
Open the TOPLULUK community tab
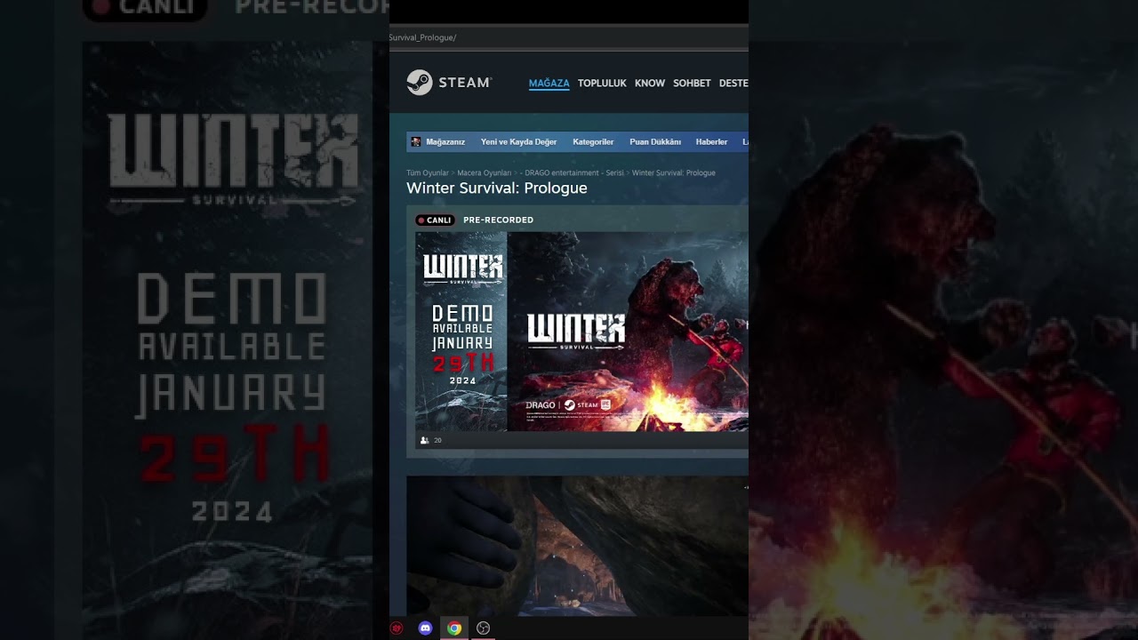(602, 84)
